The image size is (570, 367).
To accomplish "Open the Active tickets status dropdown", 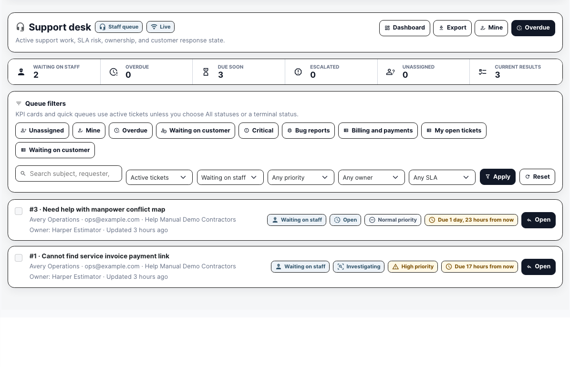I will (159, 177).
